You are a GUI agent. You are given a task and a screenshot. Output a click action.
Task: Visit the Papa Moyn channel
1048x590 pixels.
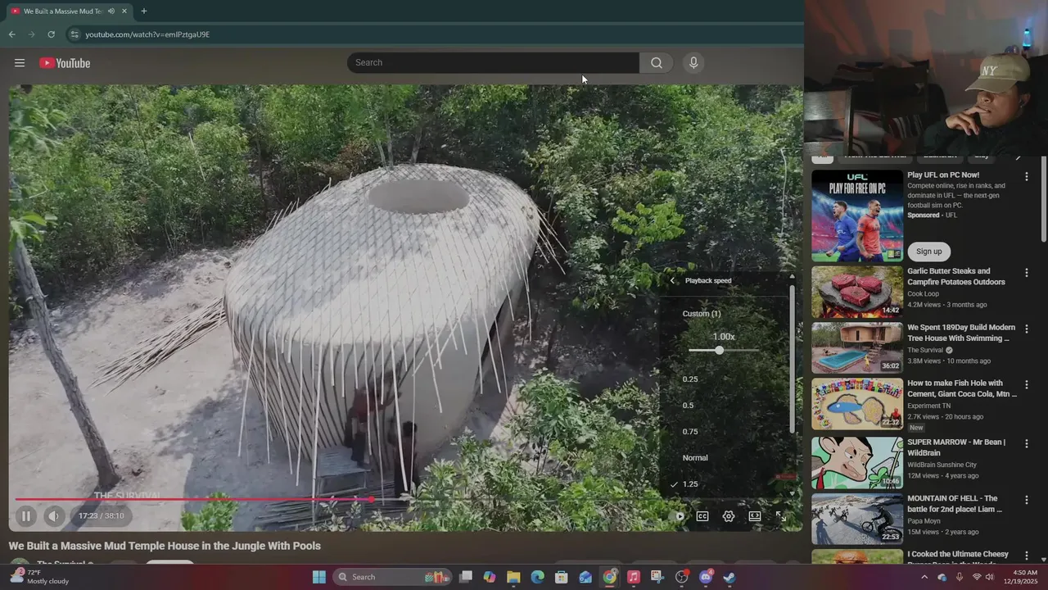click(x=925, y=520)
